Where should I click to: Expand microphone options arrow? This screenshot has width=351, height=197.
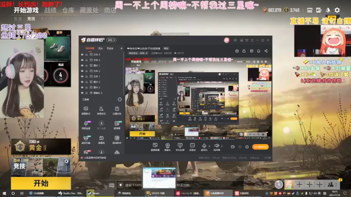[209, 146]
